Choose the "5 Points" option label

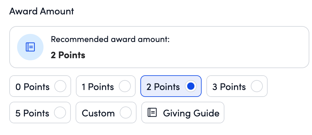click(32, 113)
